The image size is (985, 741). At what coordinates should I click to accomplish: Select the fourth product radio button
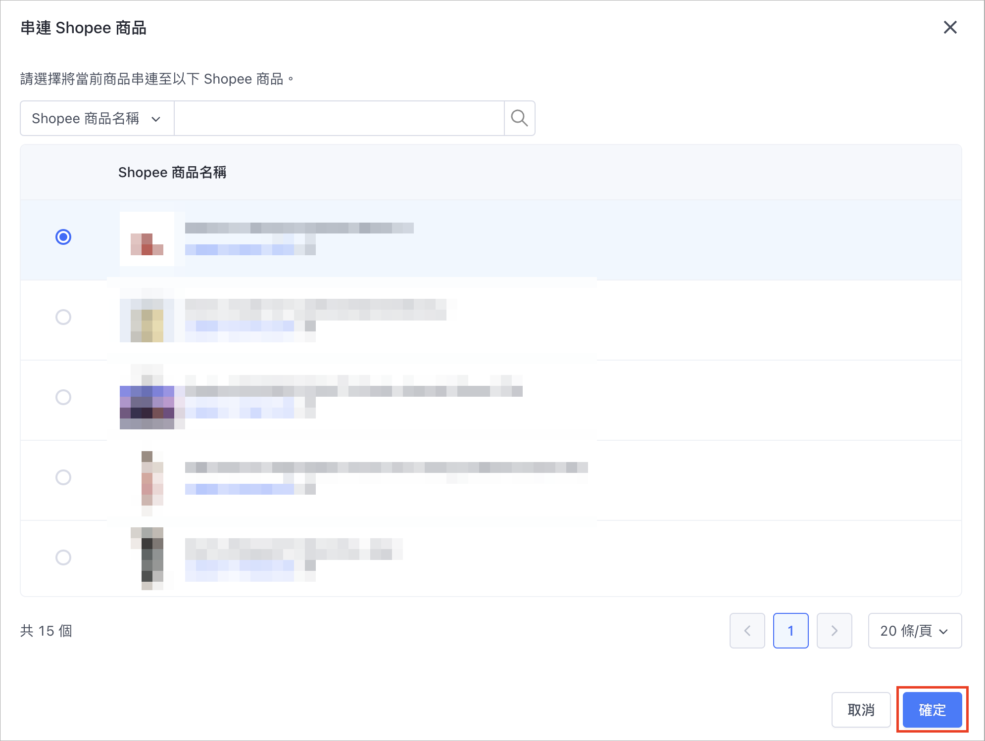[x=63, y=477]
